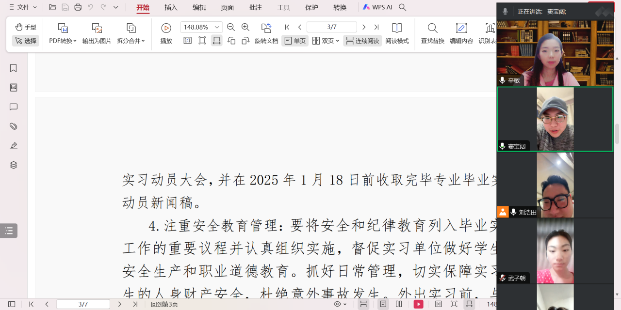Open the bookmark panel in the left sidebar

coord(14,68)
